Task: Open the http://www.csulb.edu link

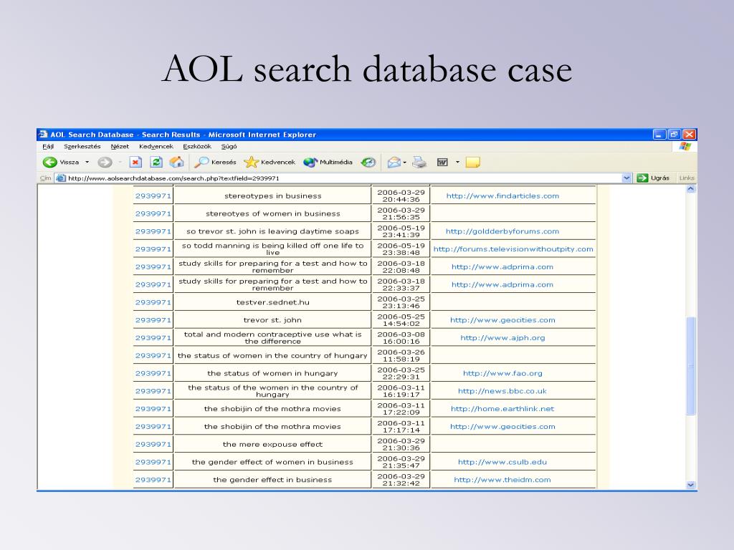Action: [x=502, y=462]
